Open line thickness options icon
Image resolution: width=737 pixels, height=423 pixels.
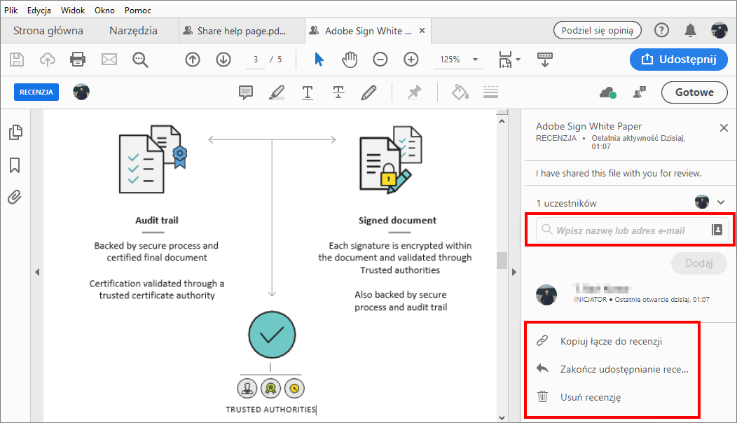(x=490, y=92)
